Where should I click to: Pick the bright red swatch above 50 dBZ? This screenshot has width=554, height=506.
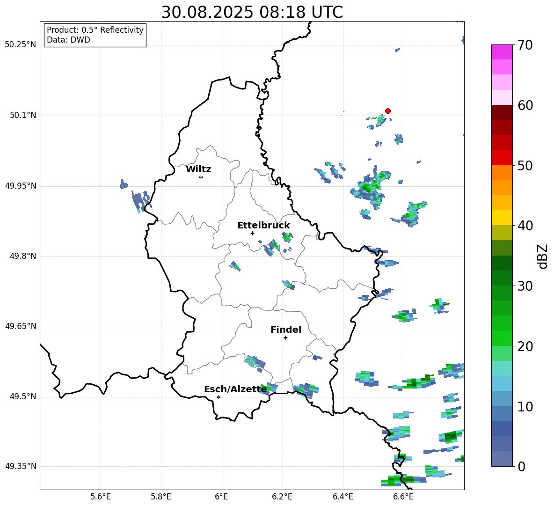pyautogui.click(x=502, y=157)
